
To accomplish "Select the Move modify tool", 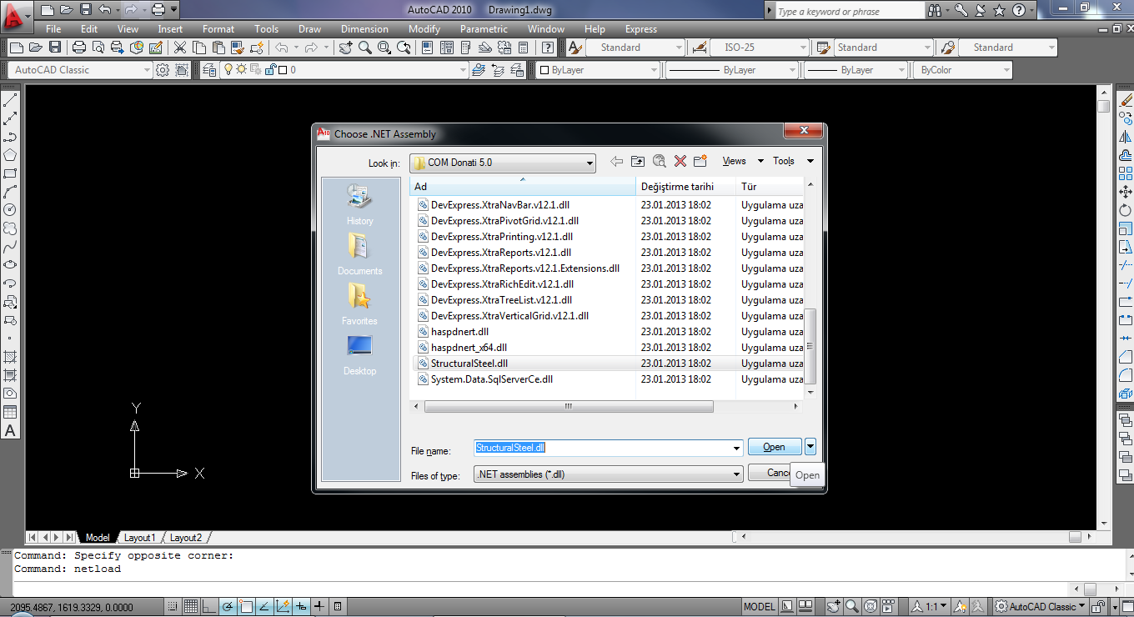I will tap(1126, 192).
